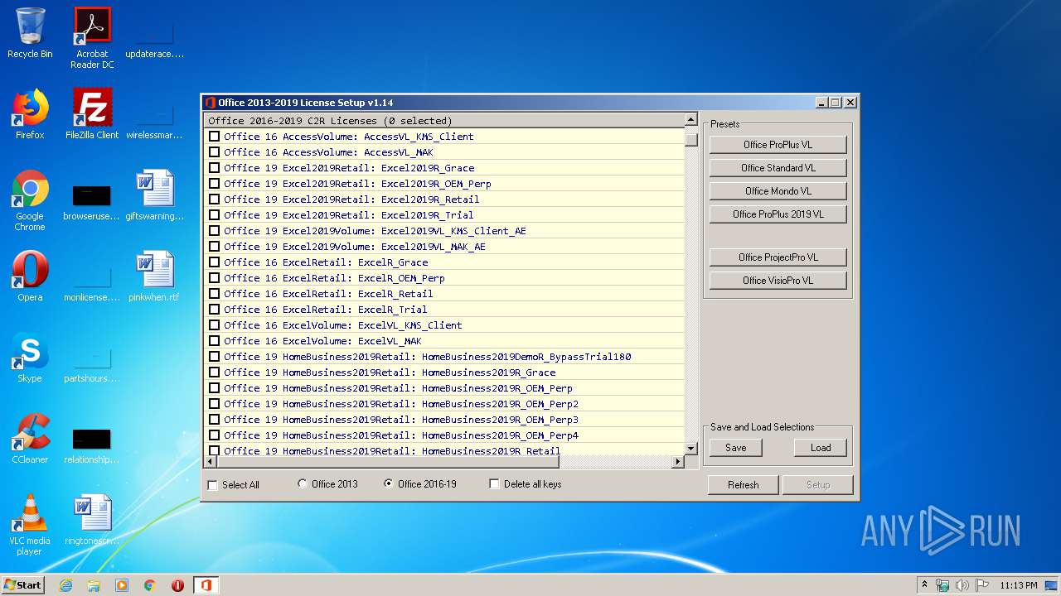Viewport: 1061px width, 596px height.
Task: Open media player taskbar icon
Action: (x=122, y=585)
